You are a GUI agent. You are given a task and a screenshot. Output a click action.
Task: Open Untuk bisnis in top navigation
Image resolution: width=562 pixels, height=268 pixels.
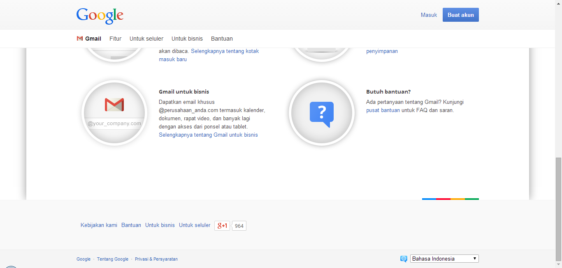pos(187,39)
